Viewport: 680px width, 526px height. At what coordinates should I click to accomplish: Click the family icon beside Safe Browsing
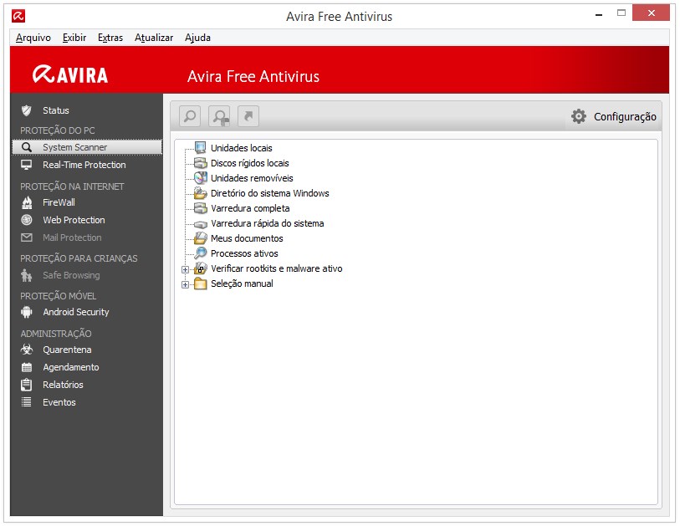pyautogui.click(x=27, y=275)
